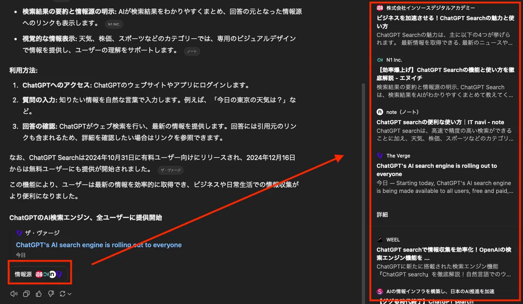Click the note（ノート）site icon in sources
523x304 pixels.
click(x=380, y=112)
